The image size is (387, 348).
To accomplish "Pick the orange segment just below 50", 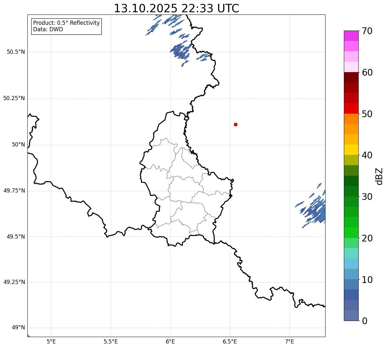I will (x=351, y=119).
